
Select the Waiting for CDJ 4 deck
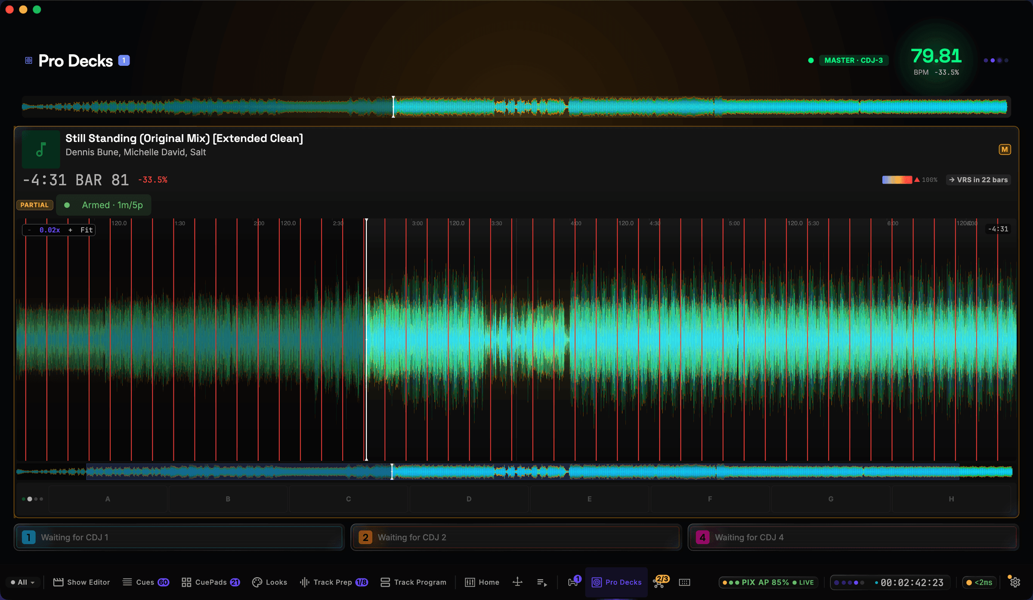853,537
